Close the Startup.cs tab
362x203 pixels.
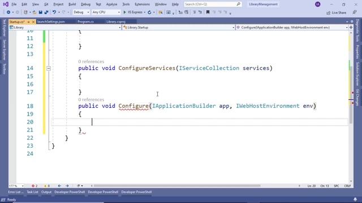[x=33, y=21]
